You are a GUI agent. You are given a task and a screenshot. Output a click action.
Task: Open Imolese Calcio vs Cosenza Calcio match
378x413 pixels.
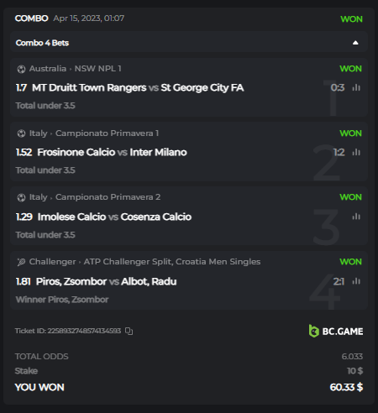point(114,217)
